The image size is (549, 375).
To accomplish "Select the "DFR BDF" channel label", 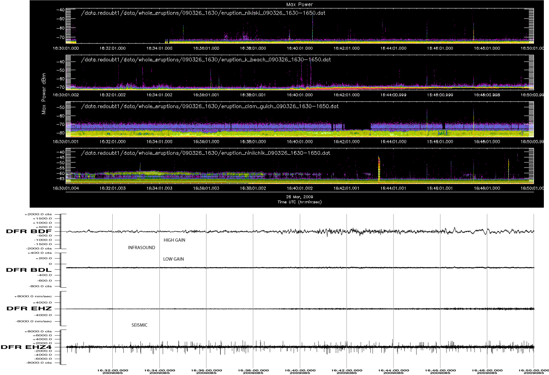I will click(28, 232).
